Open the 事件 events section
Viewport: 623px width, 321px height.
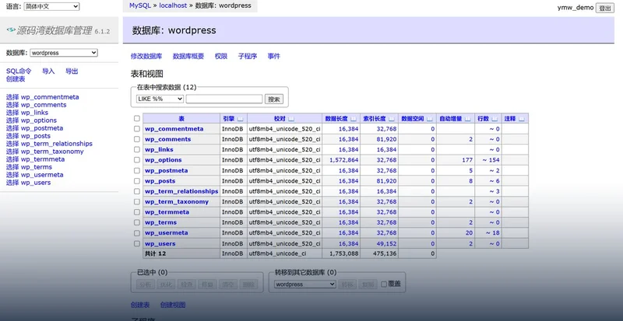point(274,56)
